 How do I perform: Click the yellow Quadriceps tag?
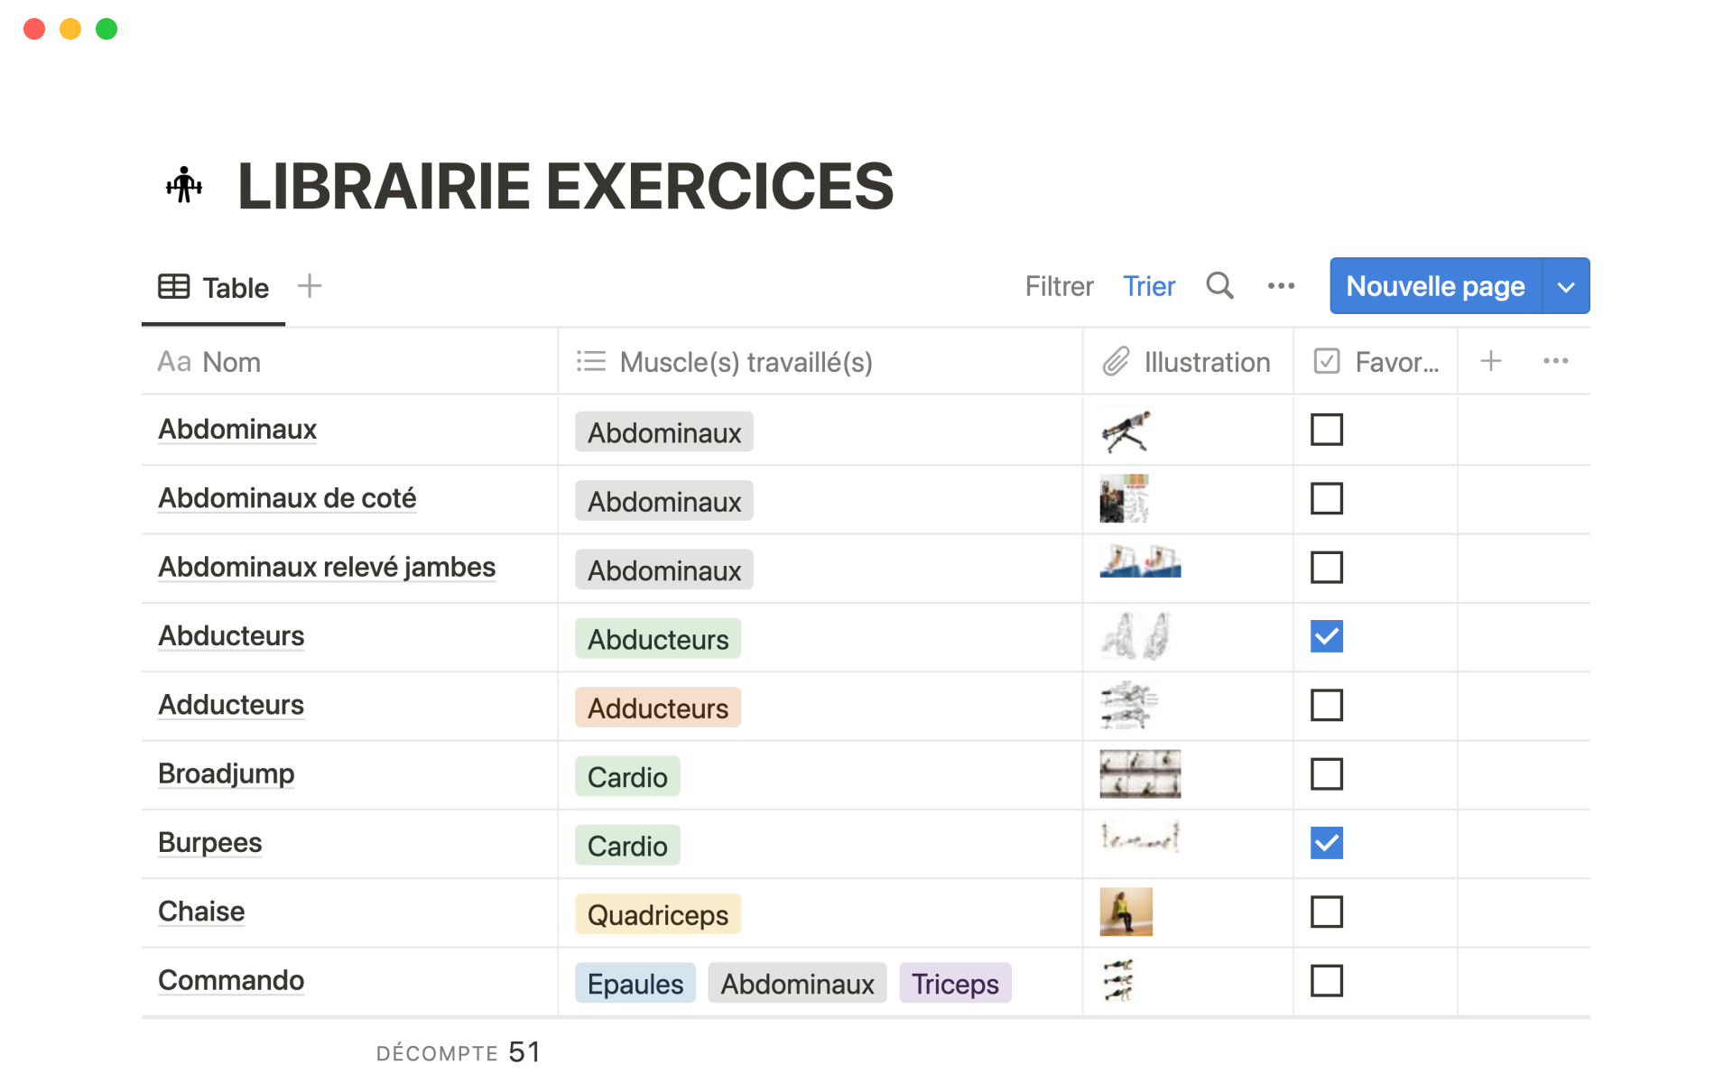click(657, 914)
